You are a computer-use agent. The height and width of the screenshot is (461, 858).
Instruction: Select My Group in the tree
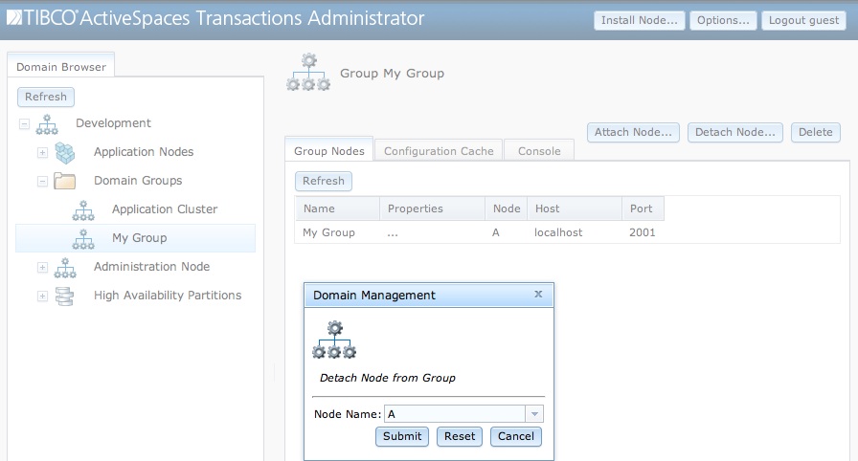[x=136, y=238]
